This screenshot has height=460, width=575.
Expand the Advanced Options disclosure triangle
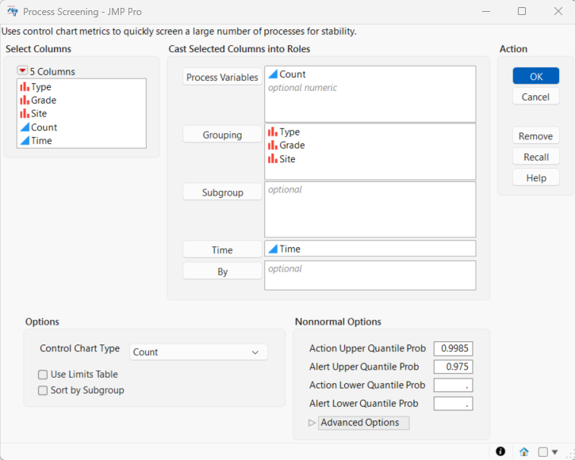pos(312,423)
